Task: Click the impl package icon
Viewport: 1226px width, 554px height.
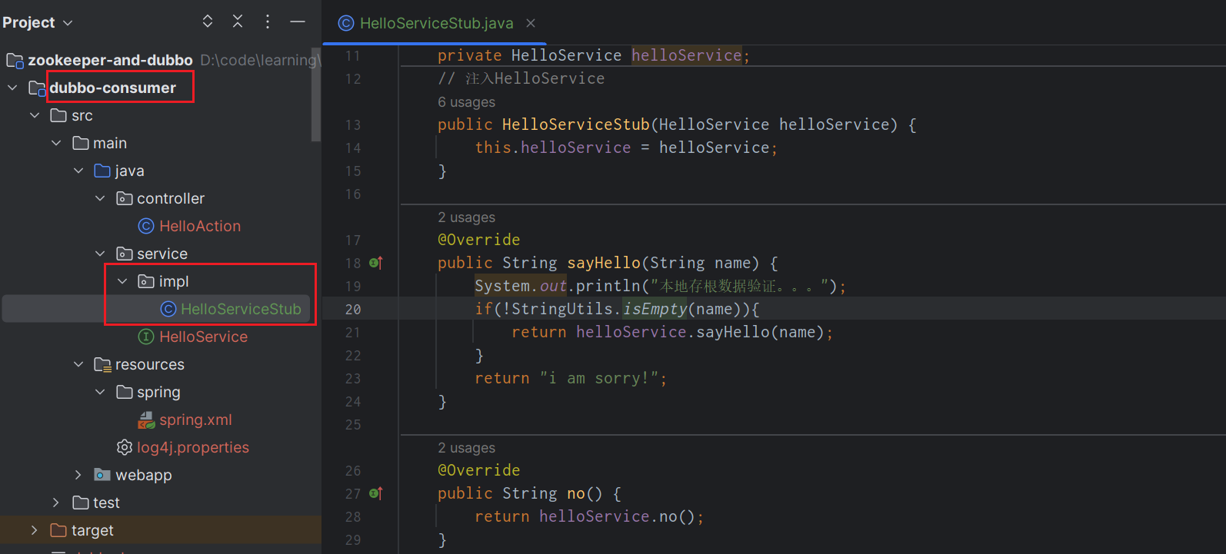Action: pyautogui.click(x=146, y=281)
